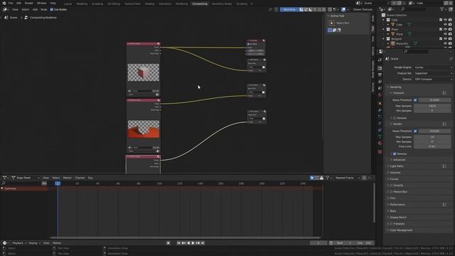Open the Material properties tab icon

[x=380, y=144]
